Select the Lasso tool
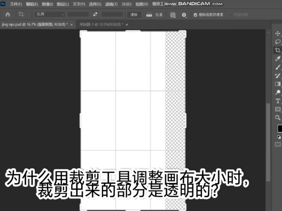The image size is (282, 211). 278,42
